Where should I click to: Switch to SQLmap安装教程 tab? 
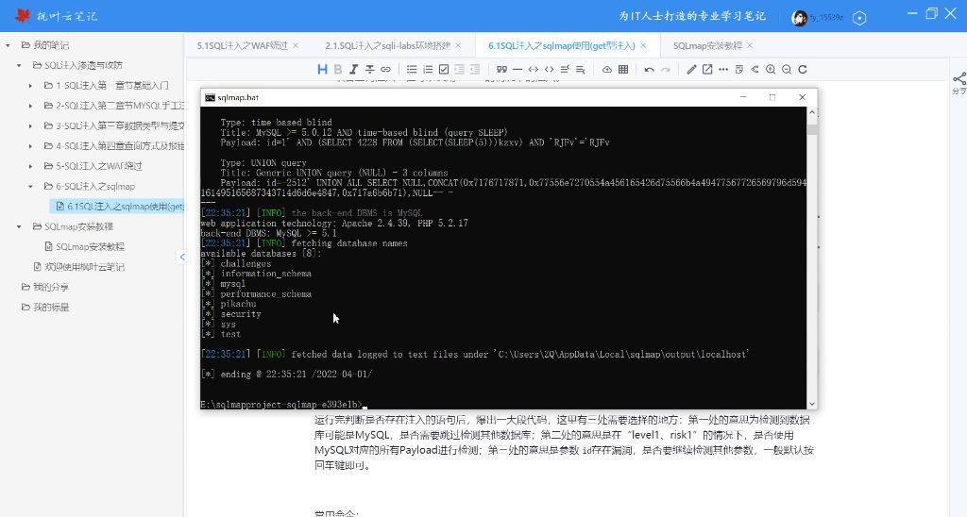pos(707,45)
